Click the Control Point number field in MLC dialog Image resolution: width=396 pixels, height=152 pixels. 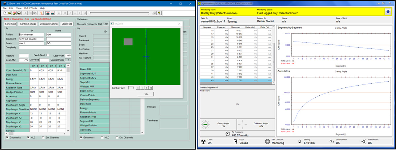point(131,88)
